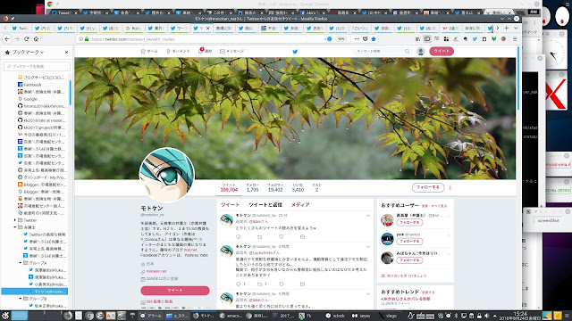Collapse the グループB bookmark folder

[21, 299]
